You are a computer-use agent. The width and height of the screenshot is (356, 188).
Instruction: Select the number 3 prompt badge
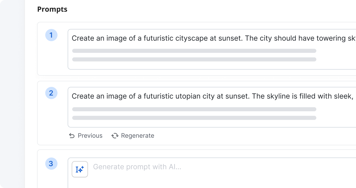pyautogui.click(x=51, y=164)
